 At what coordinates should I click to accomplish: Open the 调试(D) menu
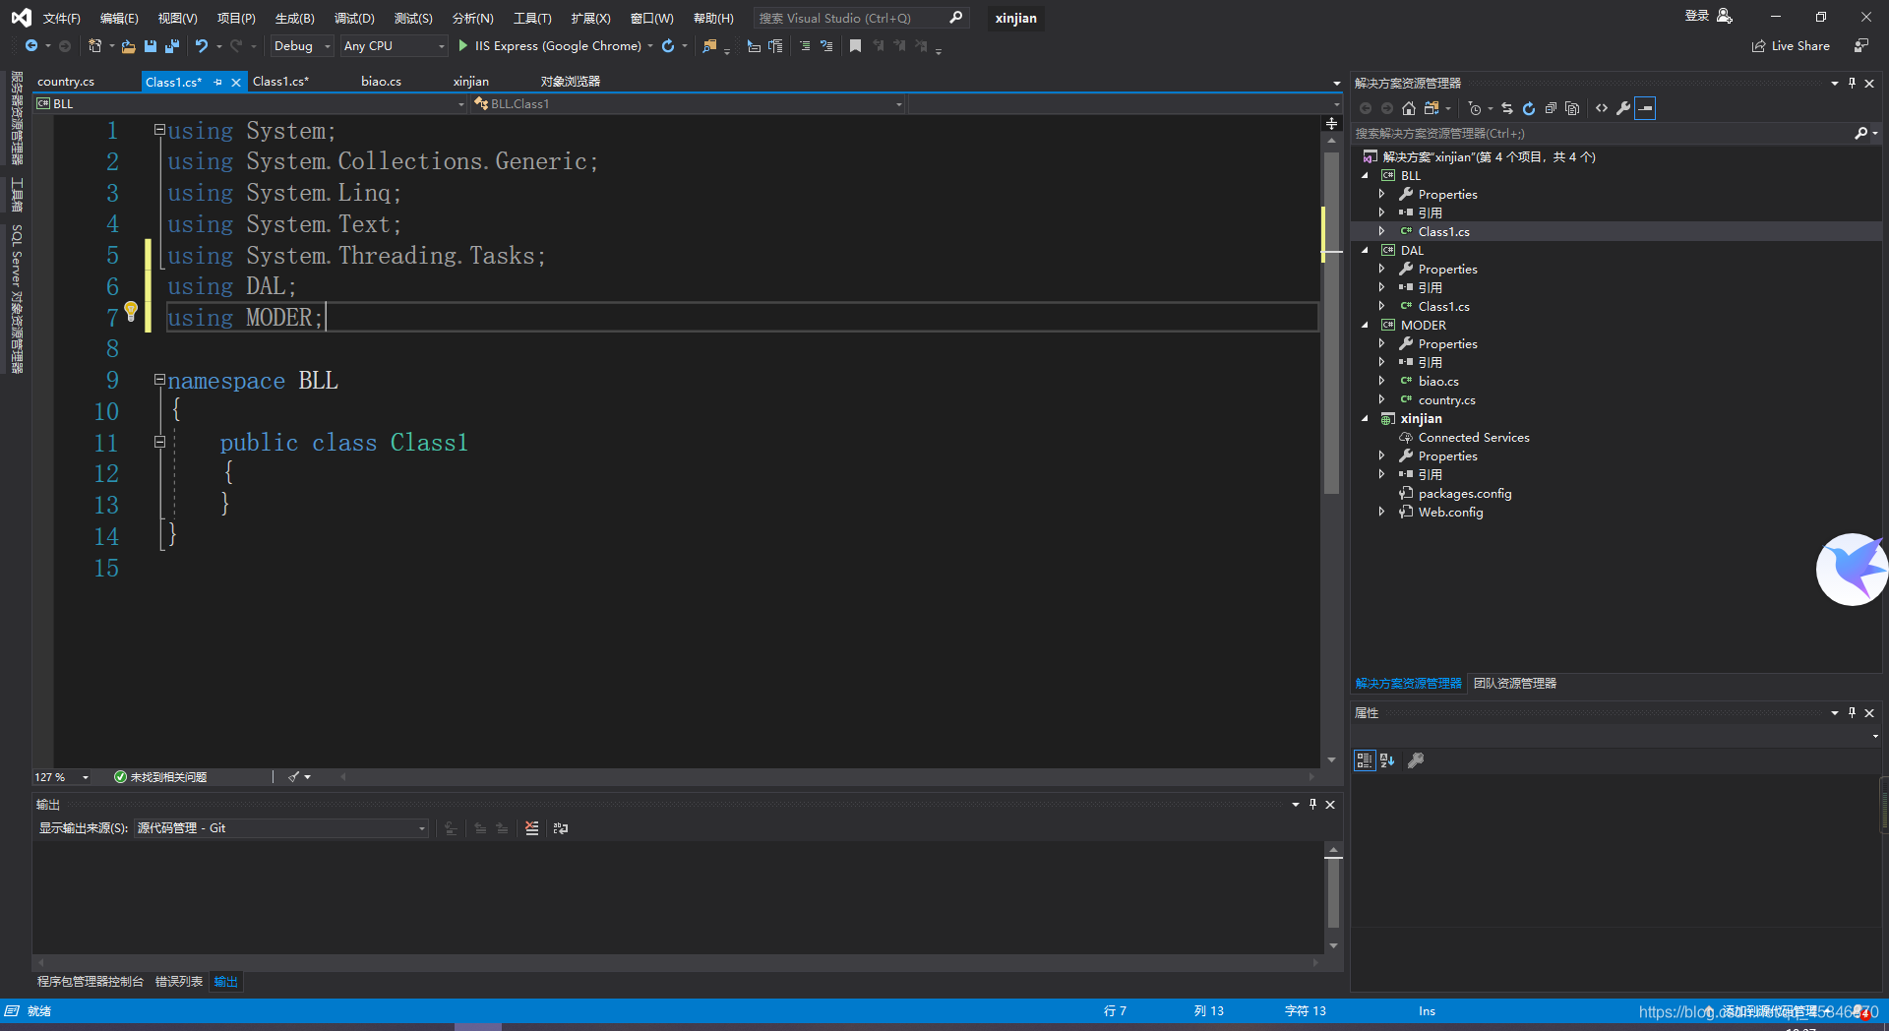coord(354,19)
